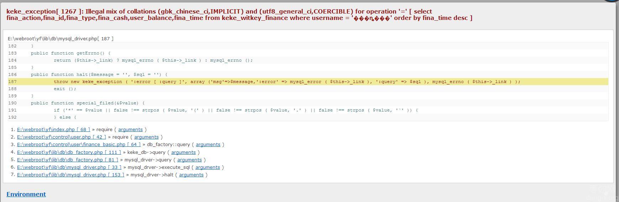The image size is (619, 202).
Task: Open the mysql_driver.php [ 33 ] trace link
Action: [x=69, y=167]
